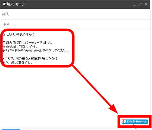Place cursor in the 是非参加して欲しいです line
Screen dimensions: 152x130
click(20, 47)
